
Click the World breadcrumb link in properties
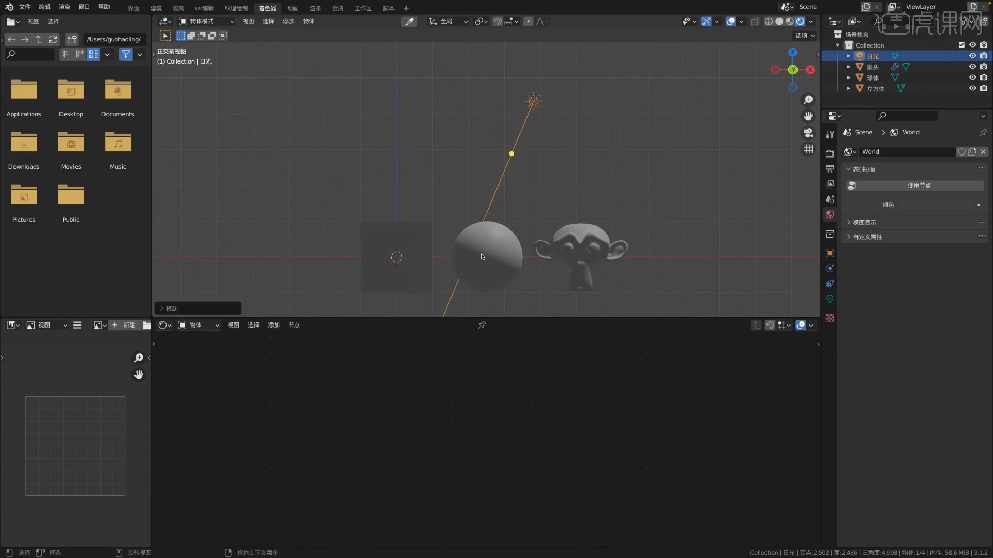pyautogui.click(x=910, y=132)
